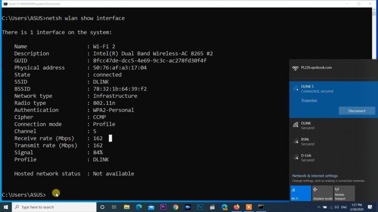This screenshot has height=212, width=378.
Task: Open Photoshop from the taskbar
Action: (x=200, y=207)
